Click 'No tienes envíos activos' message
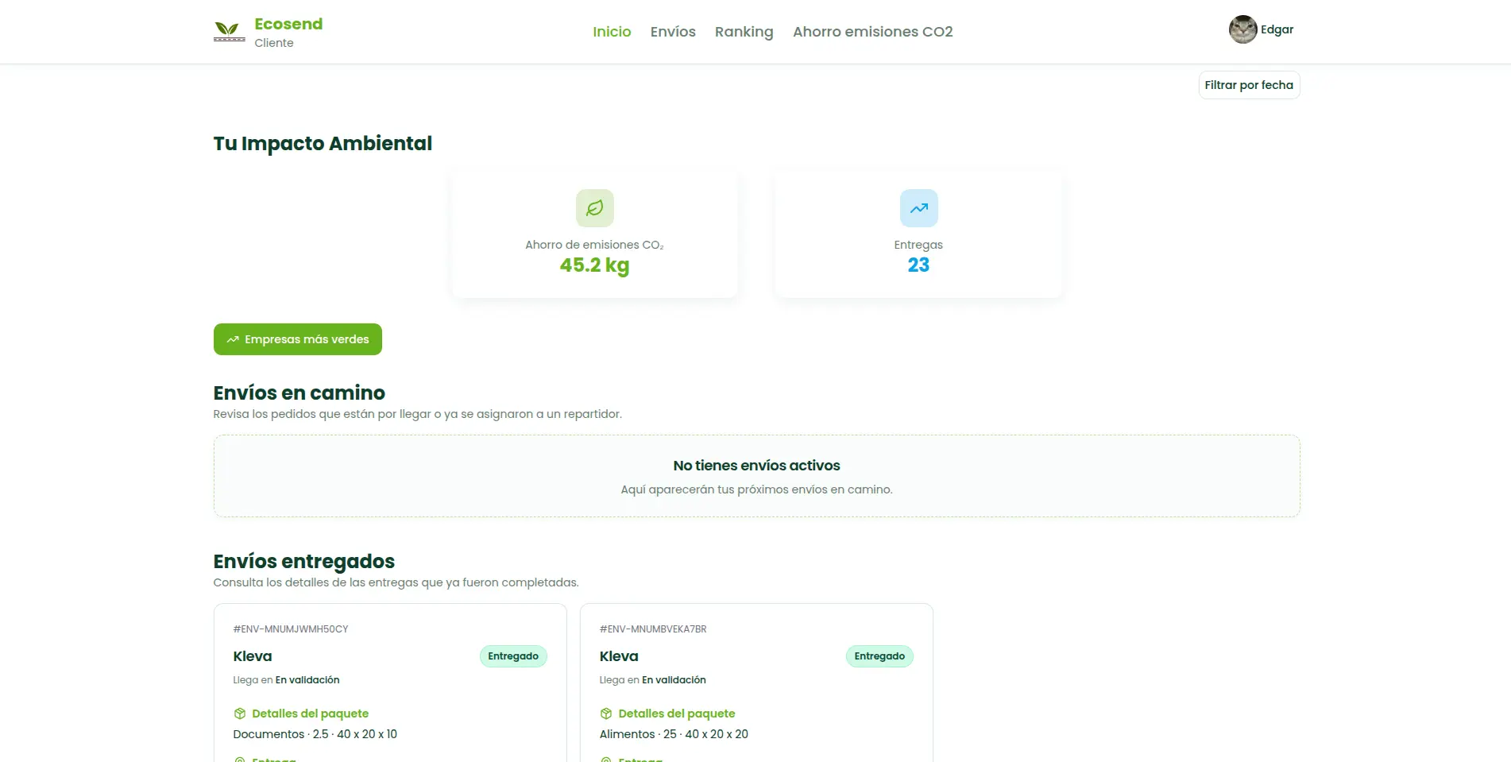1511x762 pixels. [756, 466]
